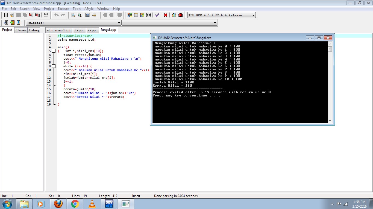This screenshot has width=373, height=209.
Task: Open the Window menu
Action: (x=103, y=9)
